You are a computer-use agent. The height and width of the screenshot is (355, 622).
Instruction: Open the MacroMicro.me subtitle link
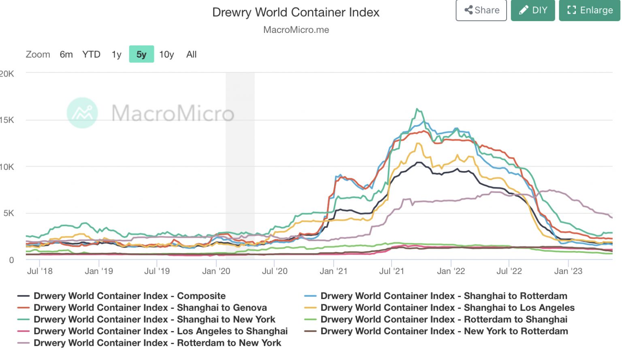pos(296,30)
